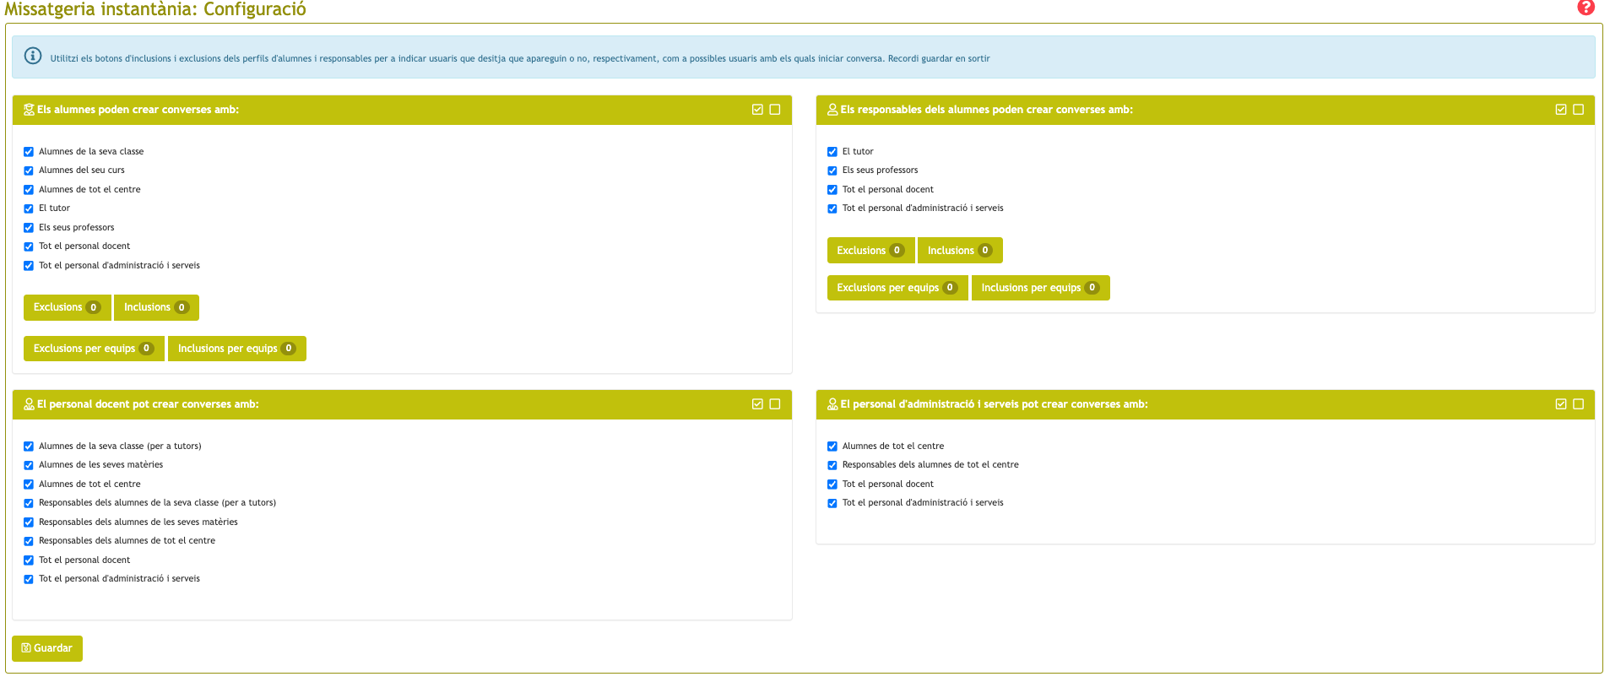Click select-all icon in personal docent header

pyautogui.click(x=757, y=404)
